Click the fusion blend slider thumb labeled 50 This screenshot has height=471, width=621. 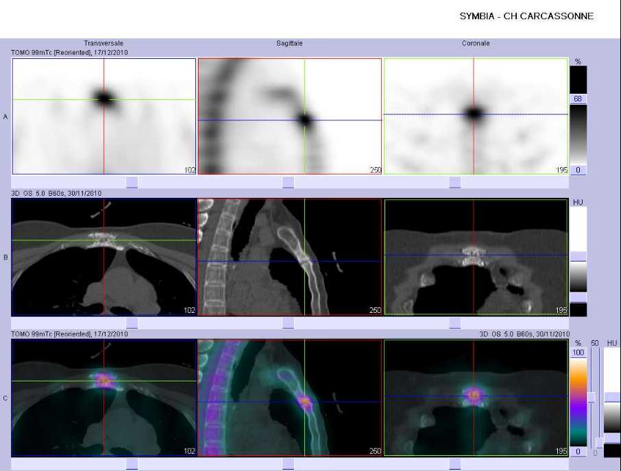[x=592, y=398]
